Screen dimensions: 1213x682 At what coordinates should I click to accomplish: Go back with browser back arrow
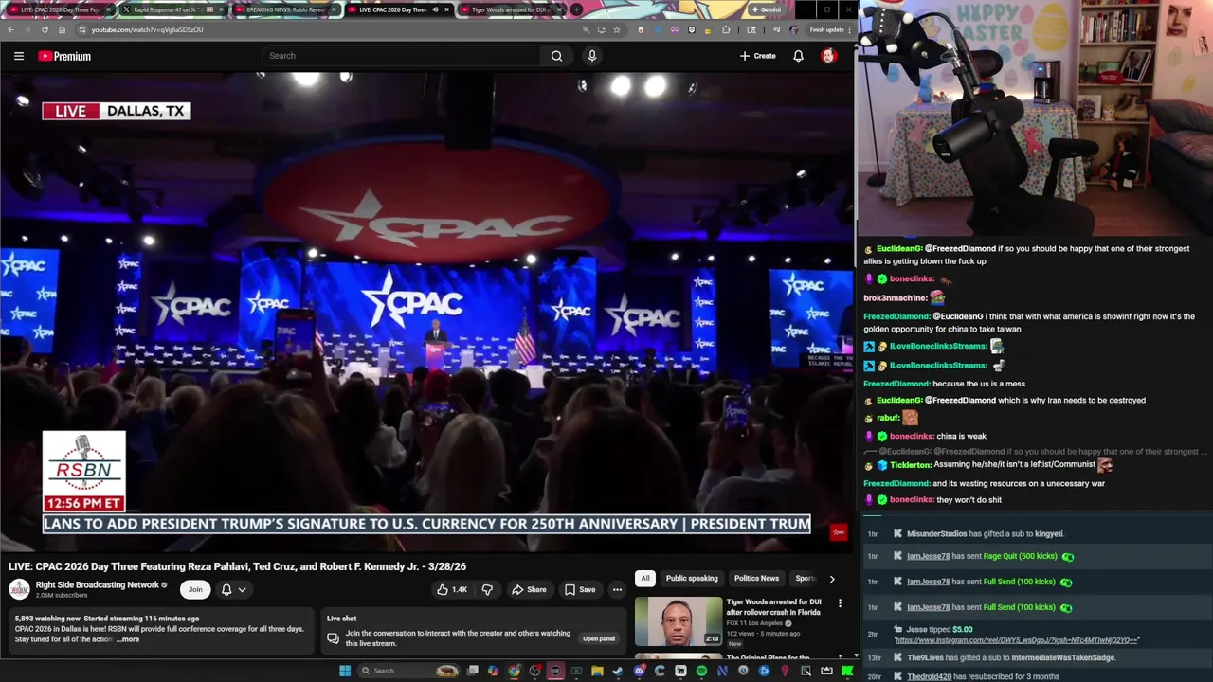pos(10,29)
